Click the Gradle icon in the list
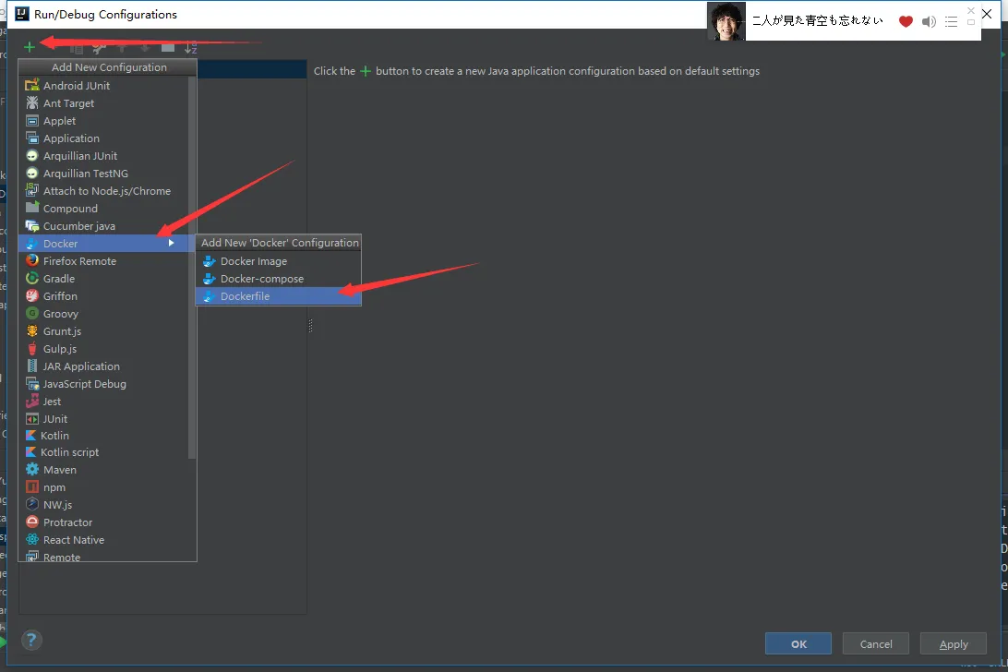Image resolution: width=1008 pixels, height=672 pixels. click(x=32, y=278)
